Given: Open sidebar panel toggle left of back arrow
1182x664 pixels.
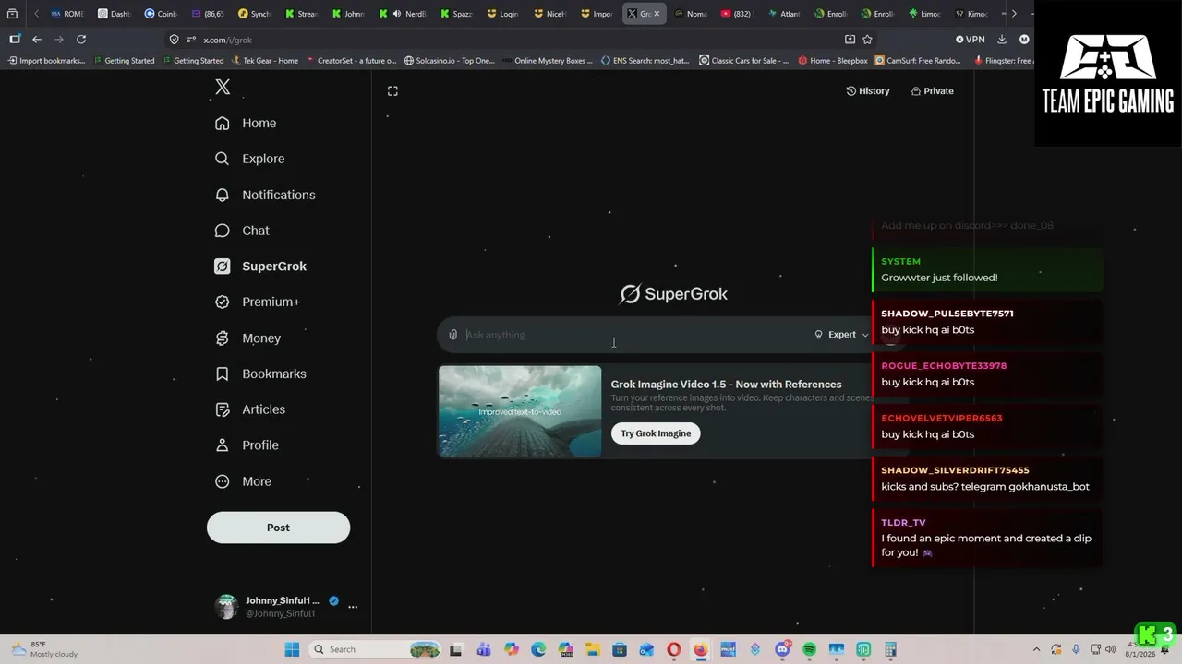Looking at the screenshot, I should [15, 40].
